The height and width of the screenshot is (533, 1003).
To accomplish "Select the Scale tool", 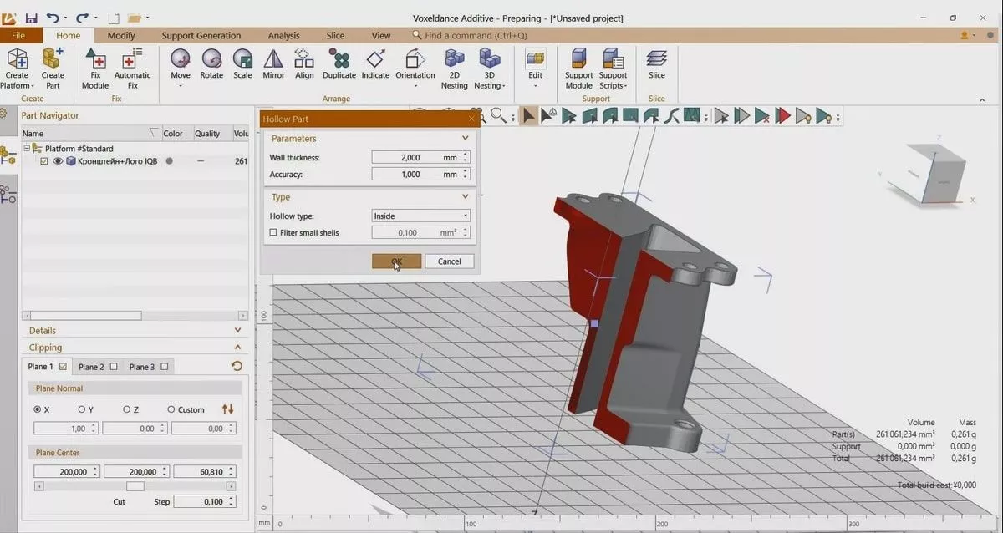I will tap(242, 60).
